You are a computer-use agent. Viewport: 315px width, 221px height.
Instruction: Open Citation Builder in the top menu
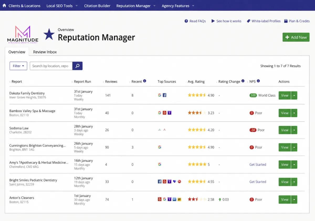pos(97,6)
